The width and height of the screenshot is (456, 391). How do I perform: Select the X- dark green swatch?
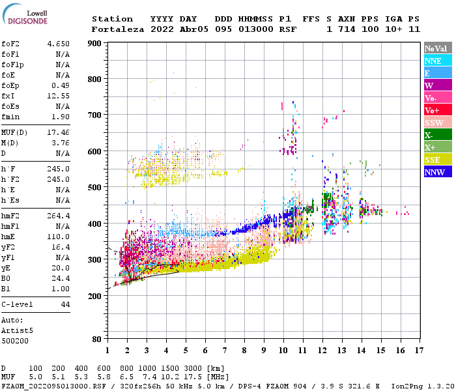pos(438,135)
